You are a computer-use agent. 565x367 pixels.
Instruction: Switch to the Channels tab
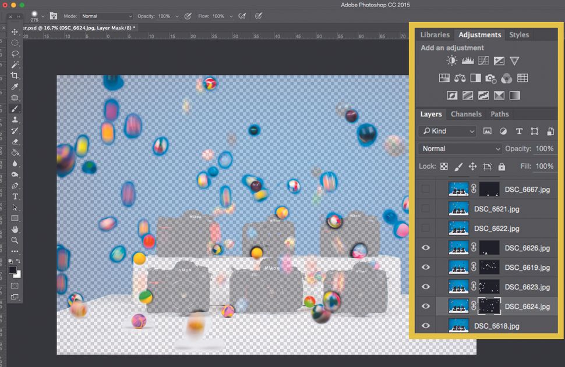[466, 114]
